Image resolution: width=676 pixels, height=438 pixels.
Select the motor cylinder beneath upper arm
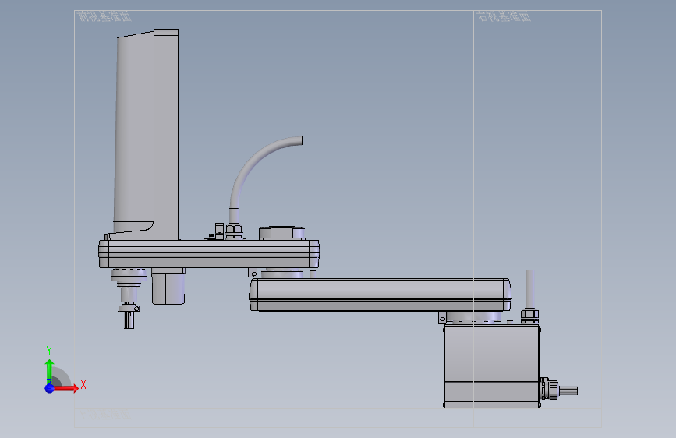pyautogui.click(x=168, y=286)
